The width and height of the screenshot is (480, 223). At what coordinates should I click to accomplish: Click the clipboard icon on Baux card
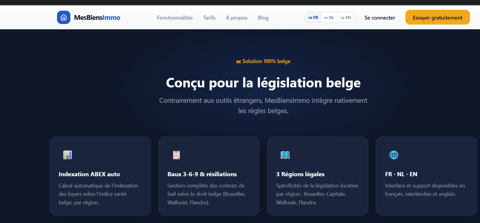coord(176,155)
